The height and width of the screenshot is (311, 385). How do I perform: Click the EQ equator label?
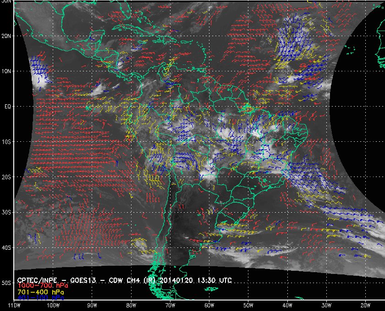[8, 107]
